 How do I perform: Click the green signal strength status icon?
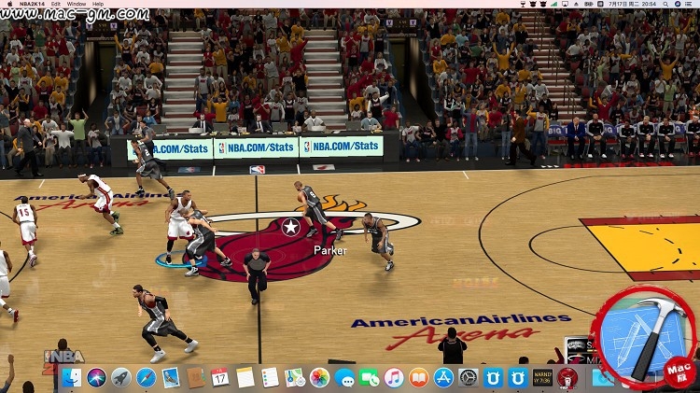coord(554,4)
